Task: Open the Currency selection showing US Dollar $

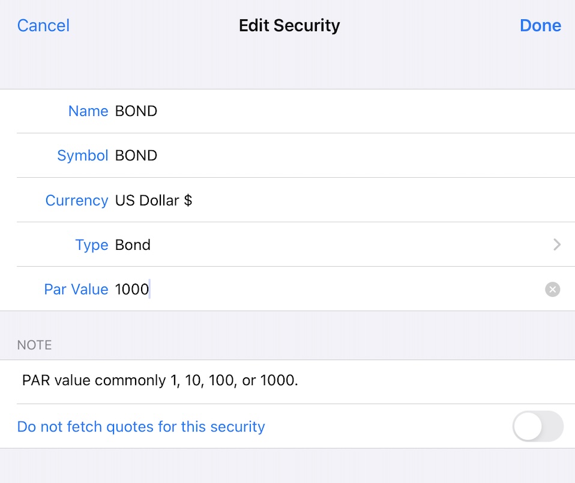Action: tap(154, 200)
